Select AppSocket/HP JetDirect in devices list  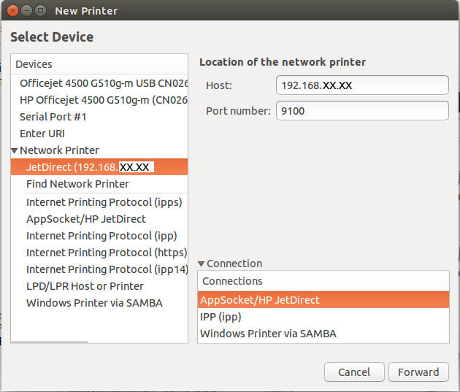click(x=86, y=218)
